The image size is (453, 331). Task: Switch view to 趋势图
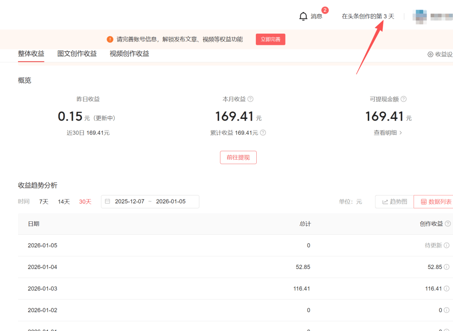tap(394, 202)
